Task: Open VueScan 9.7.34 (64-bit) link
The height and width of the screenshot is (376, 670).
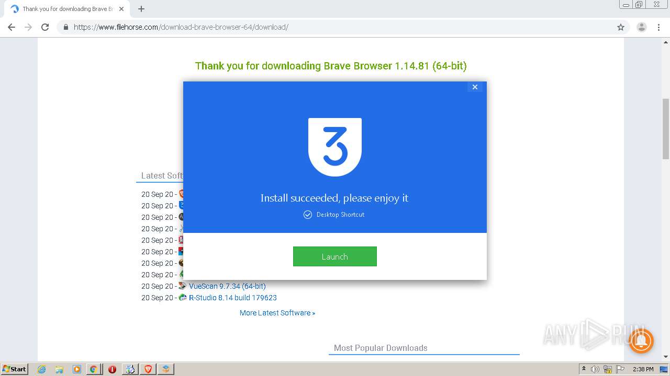Action: [x=227, y=286]
